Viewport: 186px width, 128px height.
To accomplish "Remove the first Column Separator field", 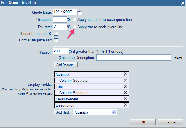I will (x=126, y=80).
